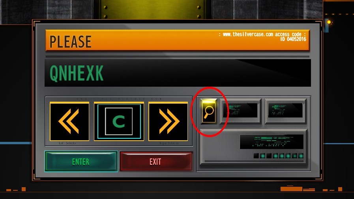Toggle the first dark indicator light
The width and height of the screenshot is (354, 199).
pyautogui.click(x=256, y=156)
